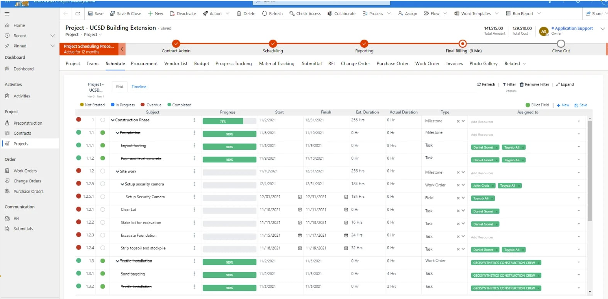
Task: Click the Assign command
Action: point(407,13)
